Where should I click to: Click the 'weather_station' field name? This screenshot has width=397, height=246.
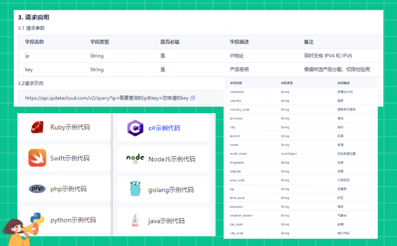[x=241, y=215]
